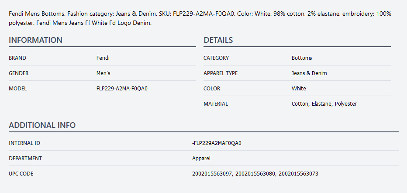The height and width of the screenshot is (193, 407).
Task: Click the MODEL row label
Action: point(17,89)
